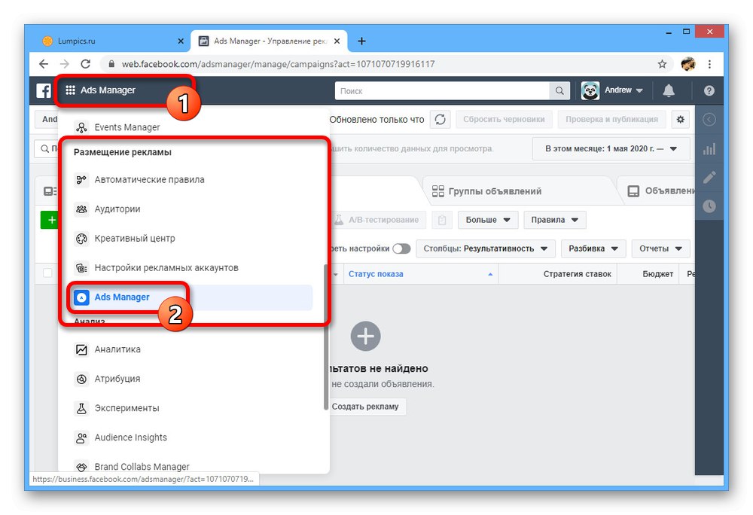Click the Audience Insights icon
The width and height of the screenshot is (753, 515).
click(x=81, y=437)
